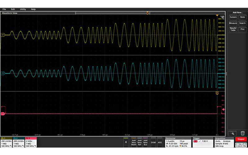Click Add New Ref button
The image size is (248, 155).
point(139,142)
